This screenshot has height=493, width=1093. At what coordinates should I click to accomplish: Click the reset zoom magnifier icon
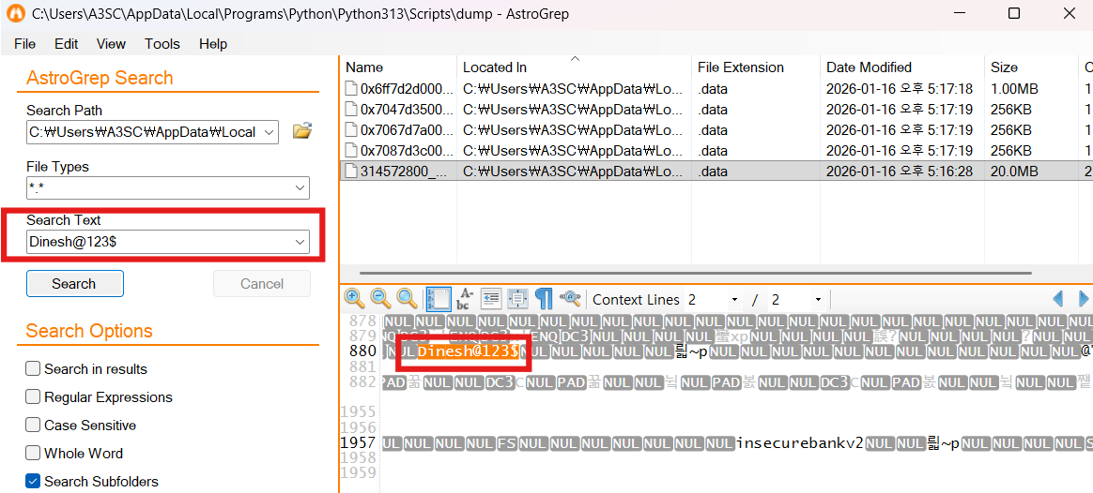pos(408,299)
